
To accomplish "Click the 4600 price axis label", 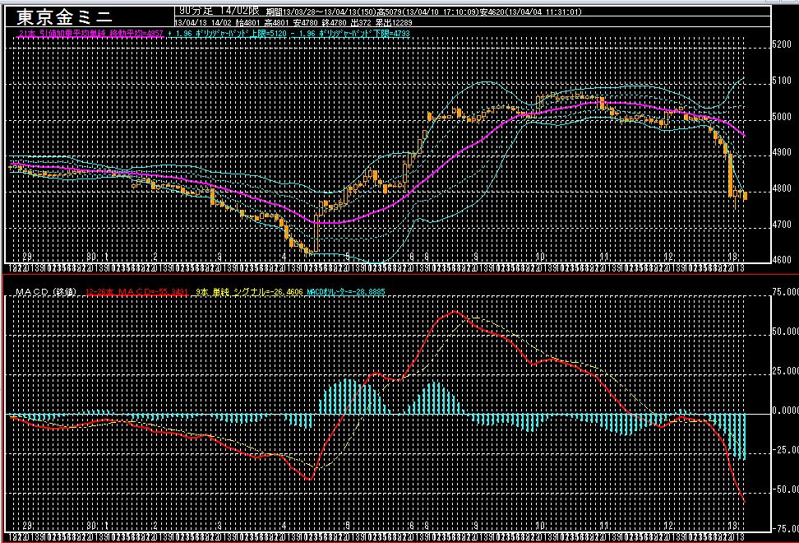I will coord(782,259).
